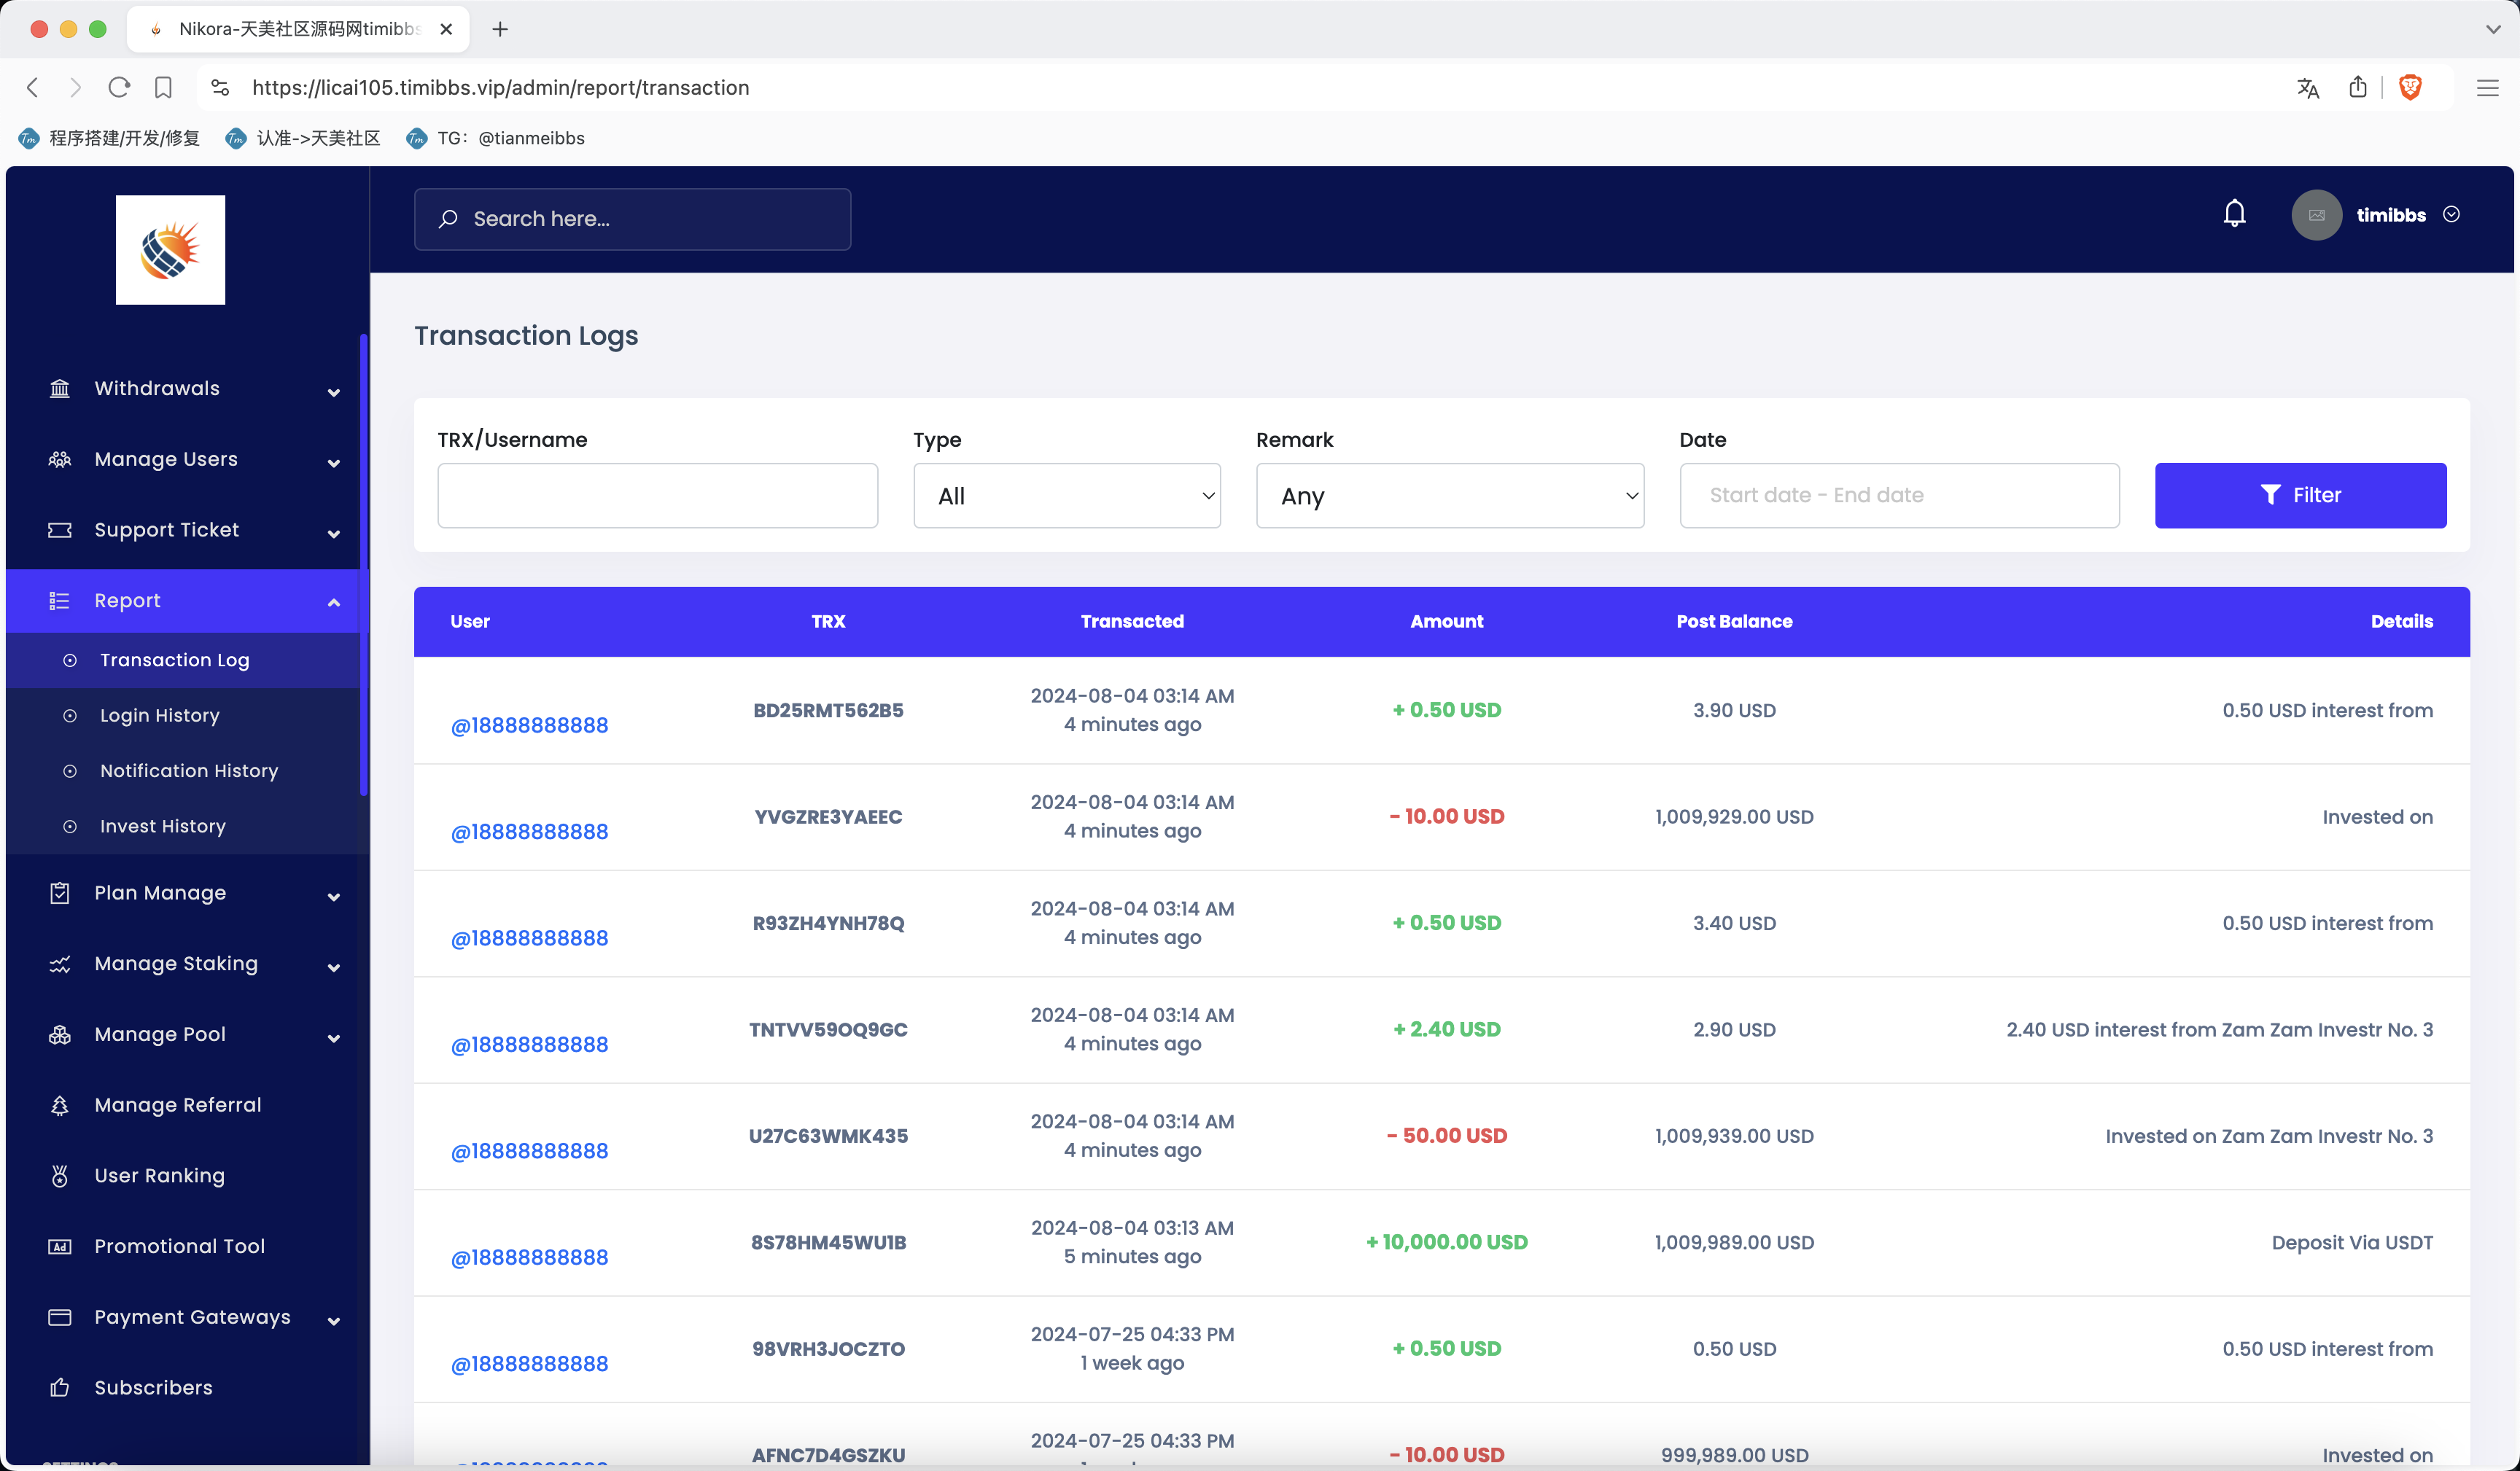This screenshot has height=1471, width=2520.
Task: Click the Manage Staking sidebar icon
Action: tap(60, 963)
